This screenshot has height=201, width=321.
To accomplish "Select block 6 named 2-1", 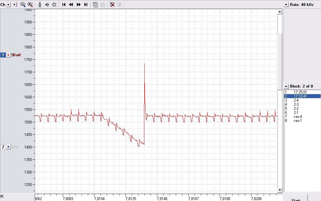I will (302, 113).
